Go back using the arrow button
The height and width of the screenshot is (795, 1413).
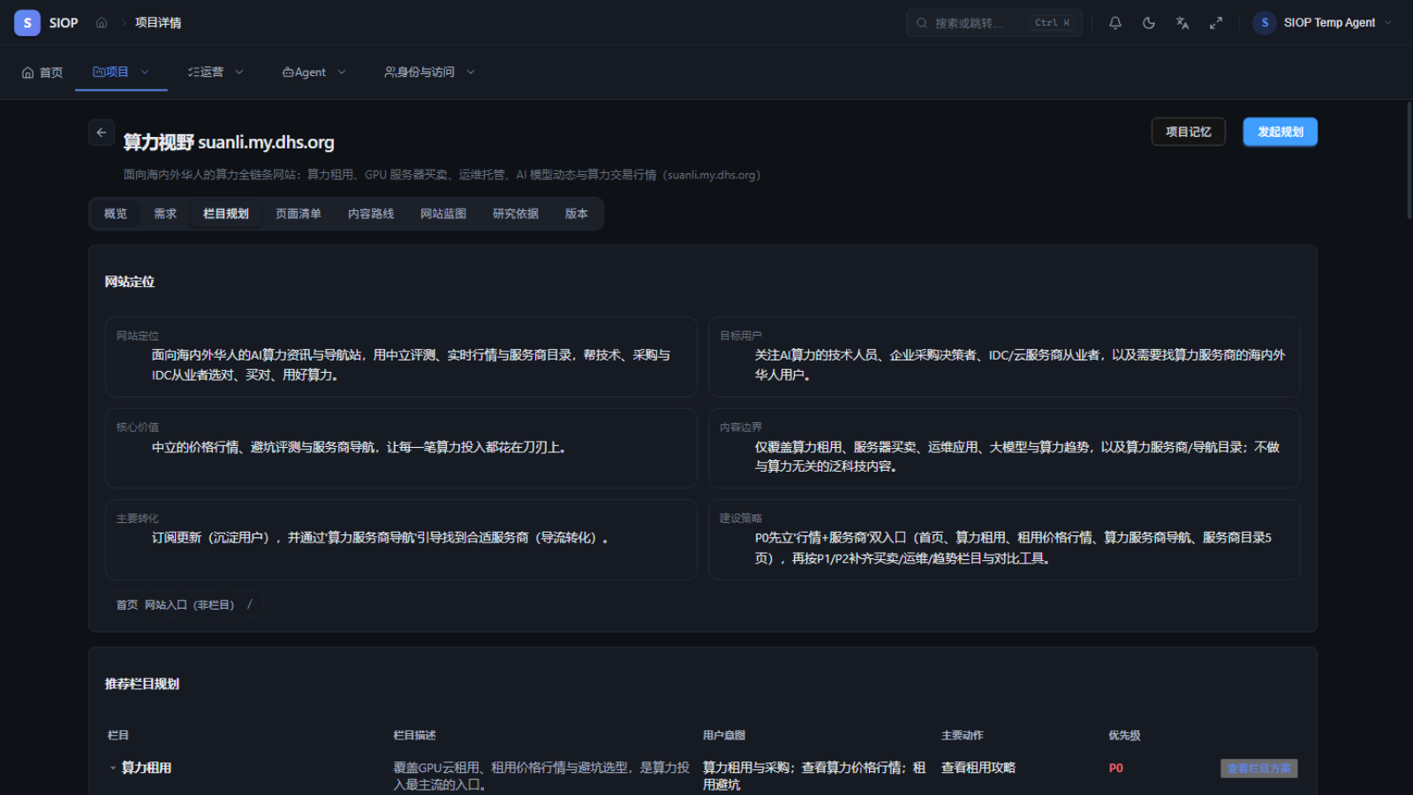102,132
